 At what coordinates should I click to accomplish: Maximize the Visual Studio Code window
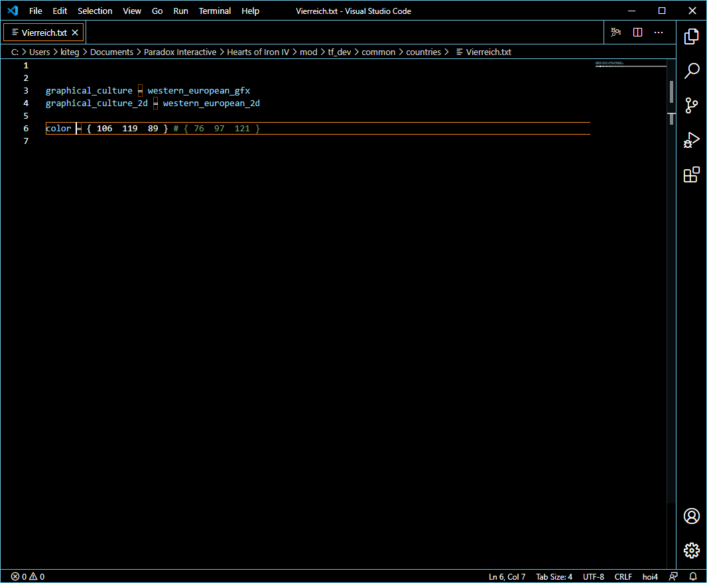(662, 11)
